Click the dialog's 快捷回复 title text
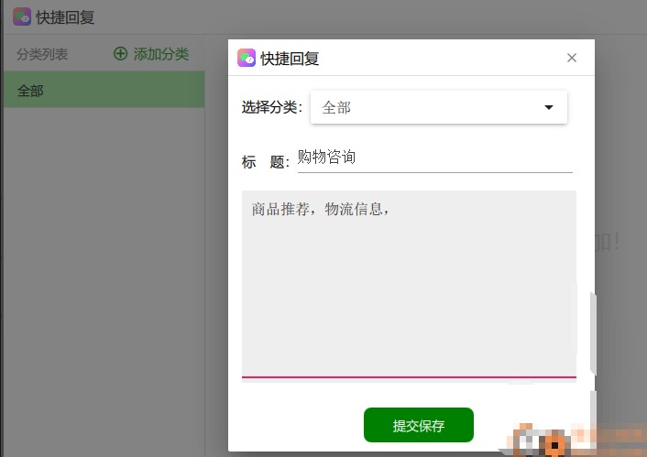 tap(290, 59)
